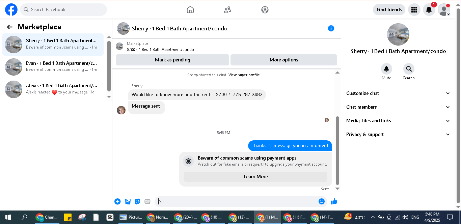Click the conversation list scrollbar
Screen dimensions: 461x224
109,66
